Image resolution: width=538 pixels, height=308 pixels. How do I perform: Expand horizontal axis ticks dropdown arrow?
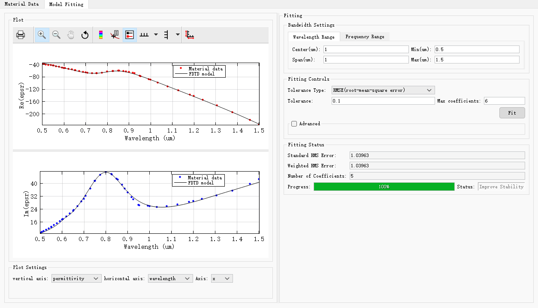pyautogui.click(x=156, y=35)
